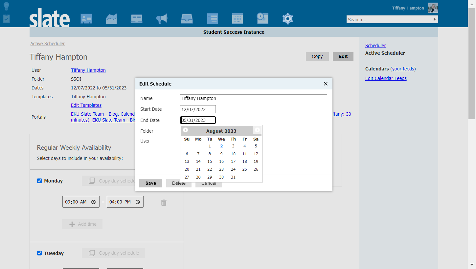
Task: Go to next month in date picker
Action: pos(257,130)
